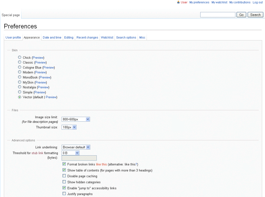Open the Date and time tab

52,37
